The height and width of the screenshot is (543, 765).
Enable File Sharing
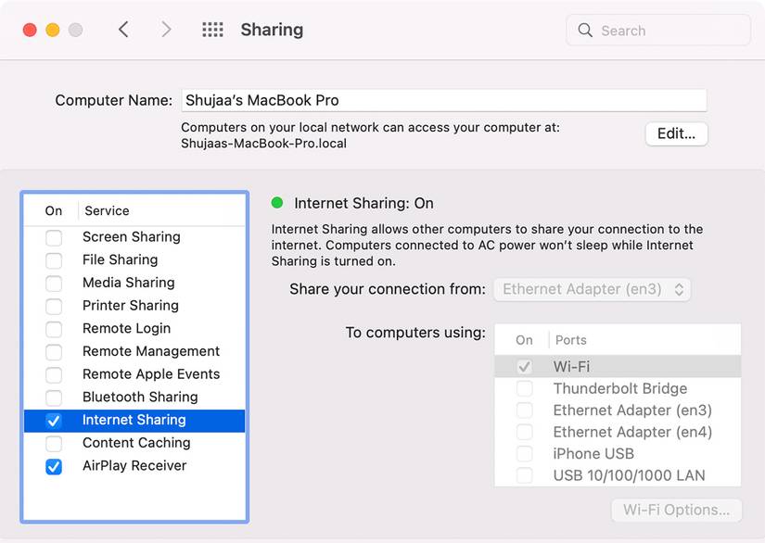click(x=53, y=259)
